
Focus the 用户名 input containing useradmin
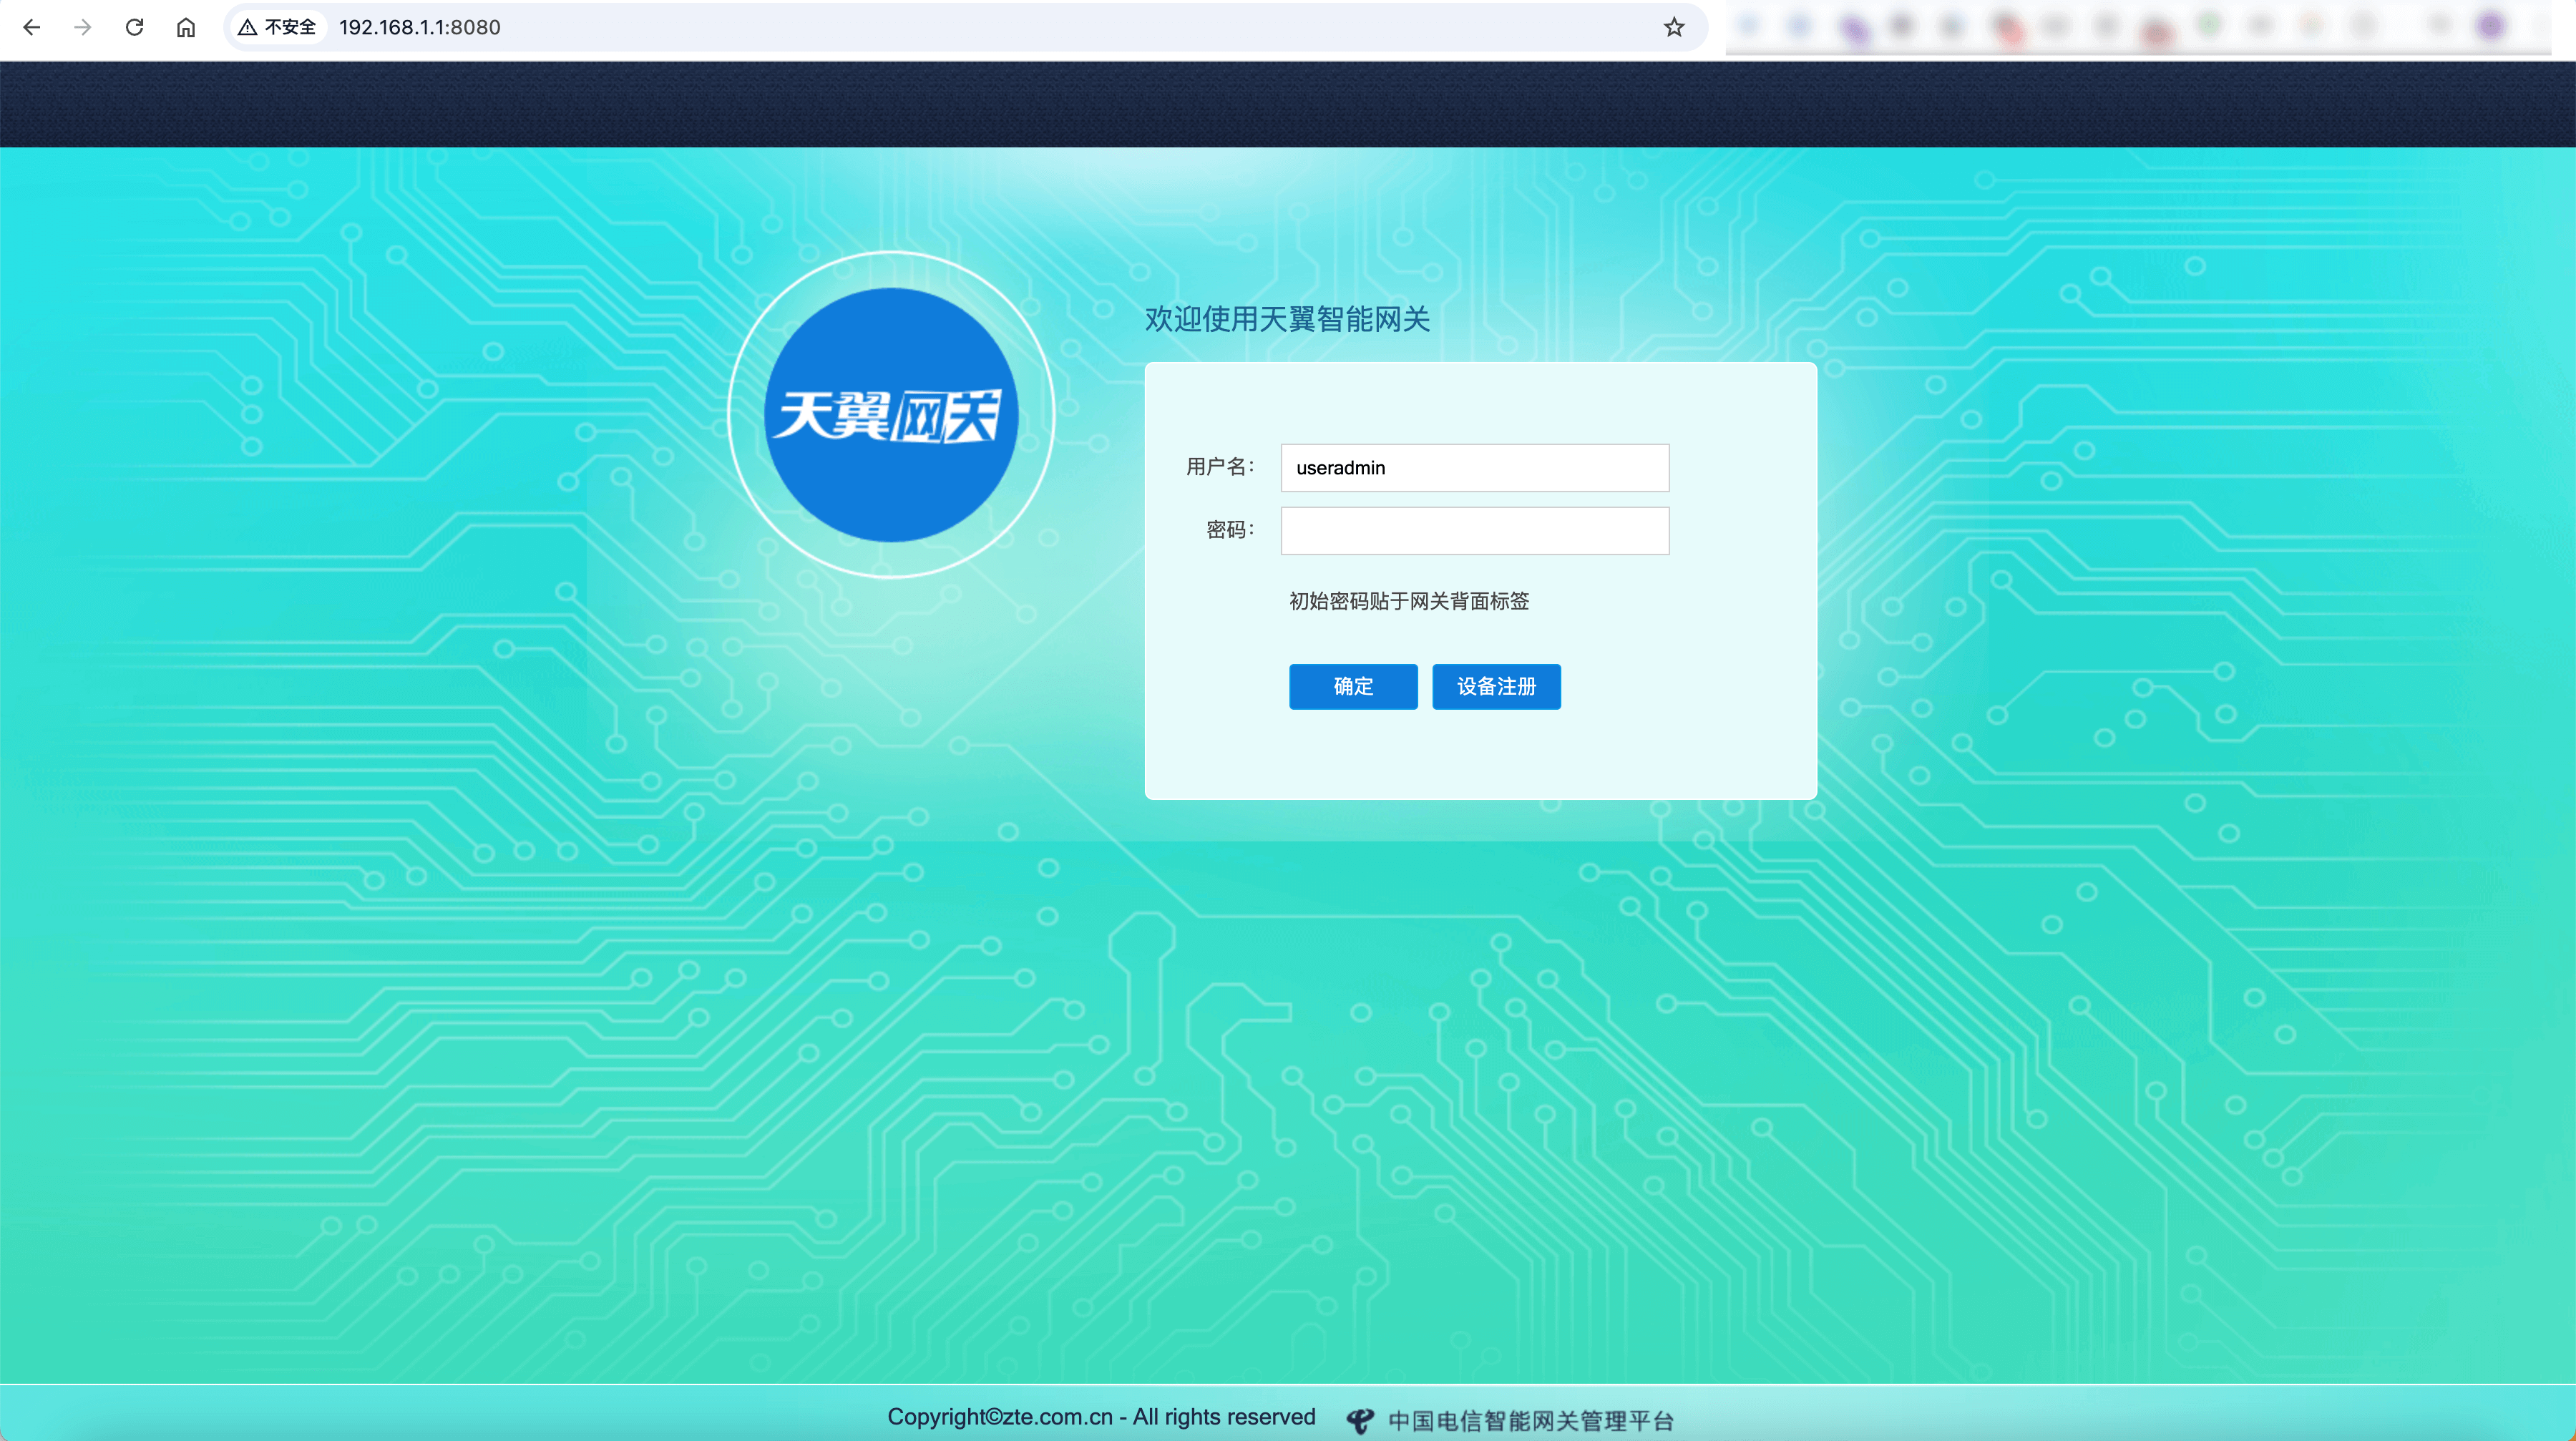pyautogui.click(x=1475, y=468)
